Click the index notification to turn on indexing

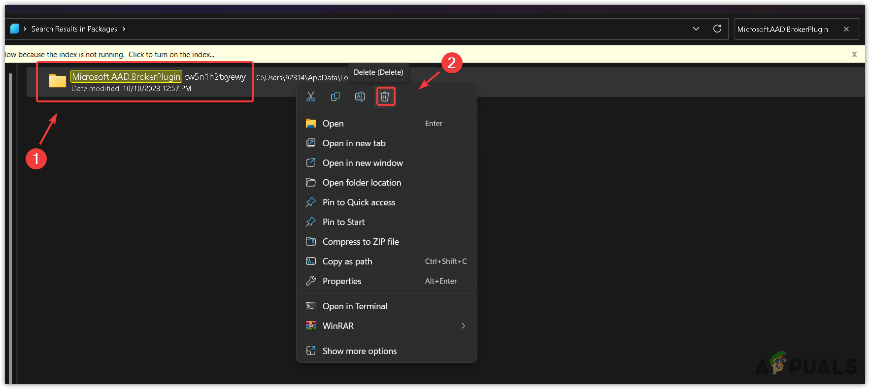click(x=110, y=55)
